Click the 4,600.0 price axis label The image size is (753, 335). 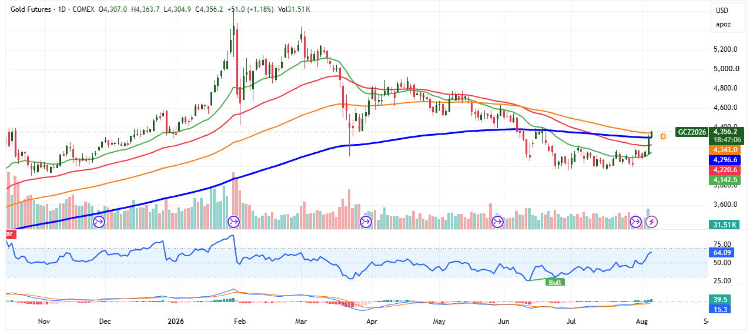pos(727,108)
